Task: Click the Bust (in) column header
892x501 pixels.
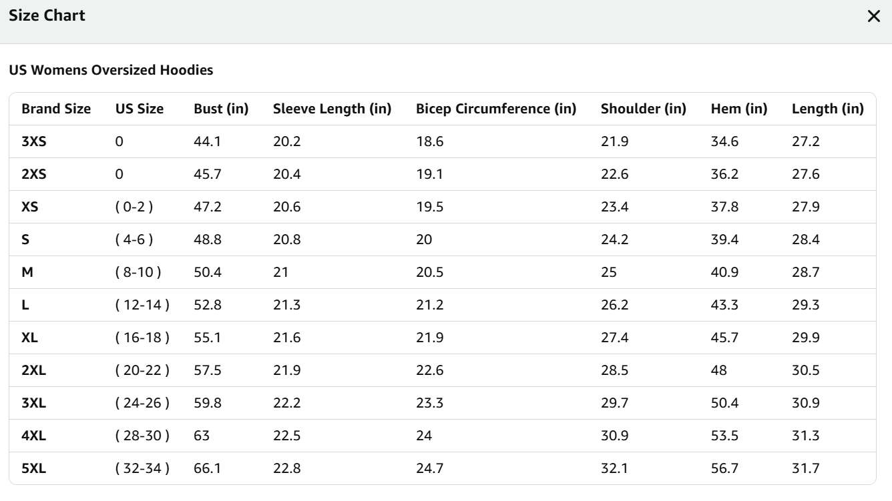Action: point(221,109)
